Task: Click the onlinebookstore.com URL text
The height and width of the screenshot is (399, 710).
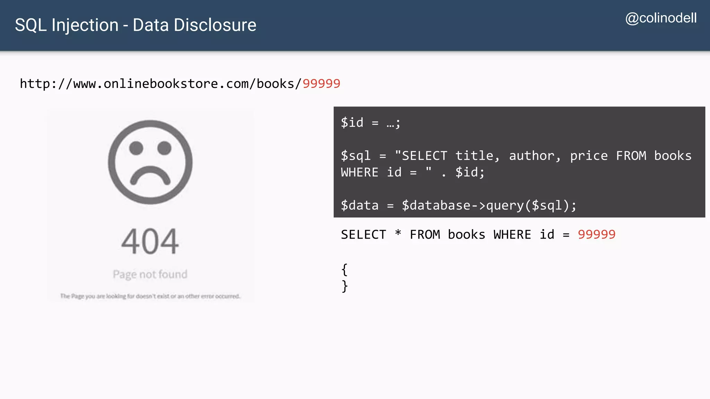Action: click(180, 83)
